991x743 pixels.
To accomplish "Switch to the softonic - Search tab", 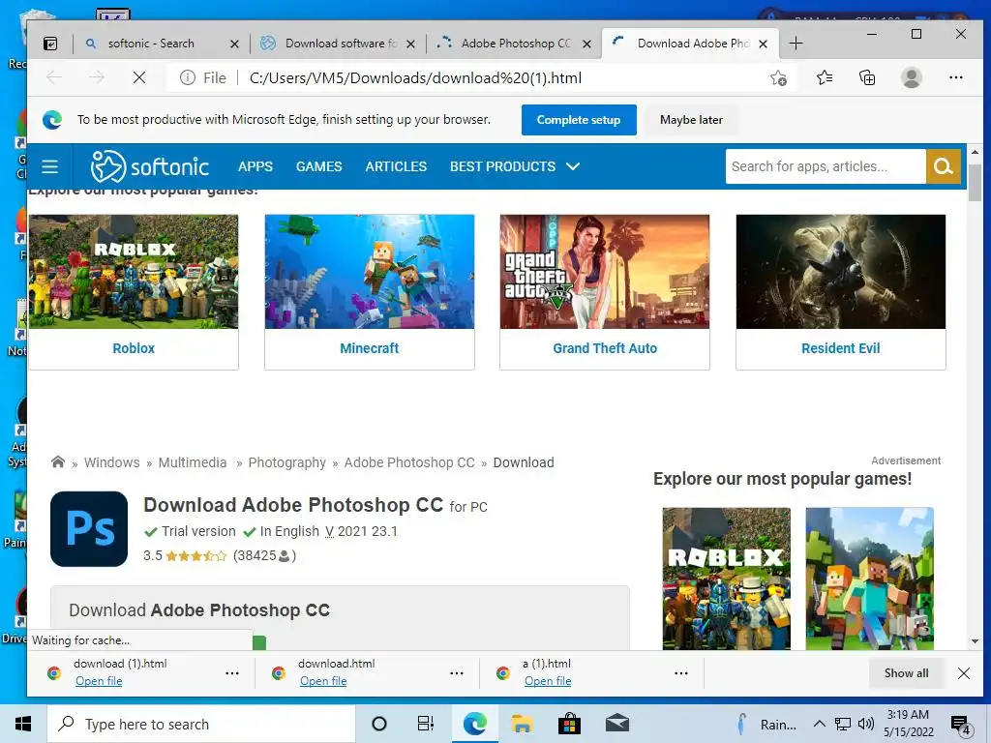I will pos(151,44).
